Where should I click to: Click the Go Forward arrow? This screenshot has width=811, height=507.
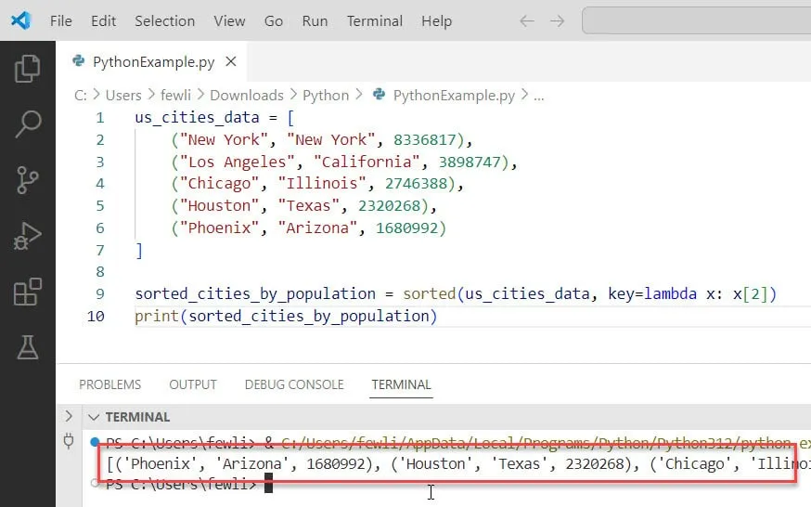(x=557, y=20)
